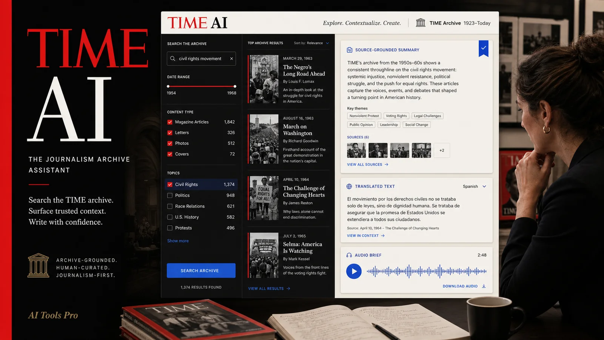Uncheck the Covers content type

(170, 154)
